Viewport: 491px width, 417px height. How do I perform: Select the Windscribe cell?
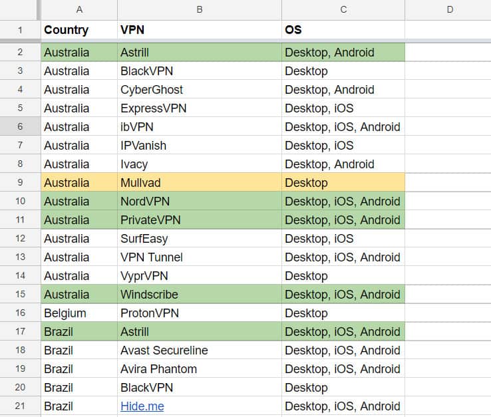tap(200, 294)
